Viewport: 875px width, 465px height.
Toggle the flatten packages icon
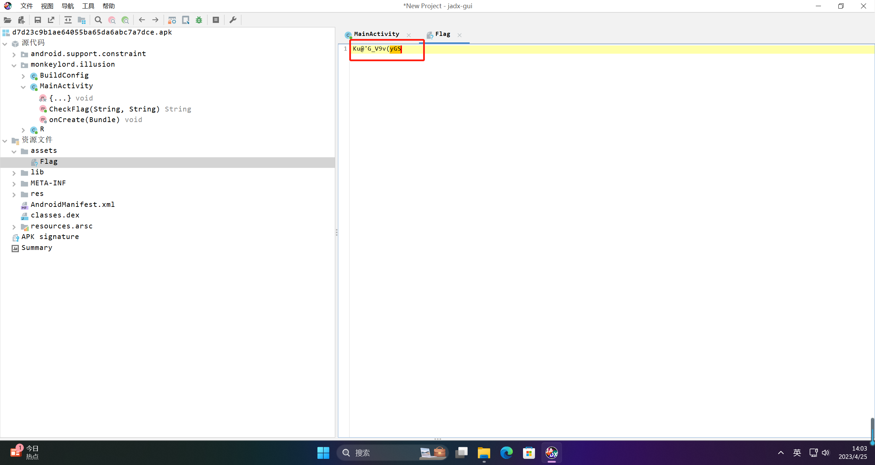(x=81, y=20)
